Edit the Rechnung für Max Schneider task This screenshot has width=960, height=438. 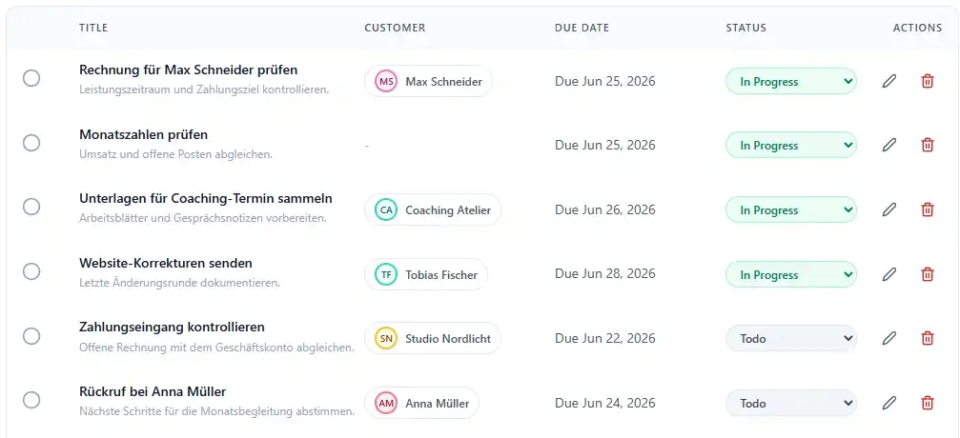click(889, 81)
